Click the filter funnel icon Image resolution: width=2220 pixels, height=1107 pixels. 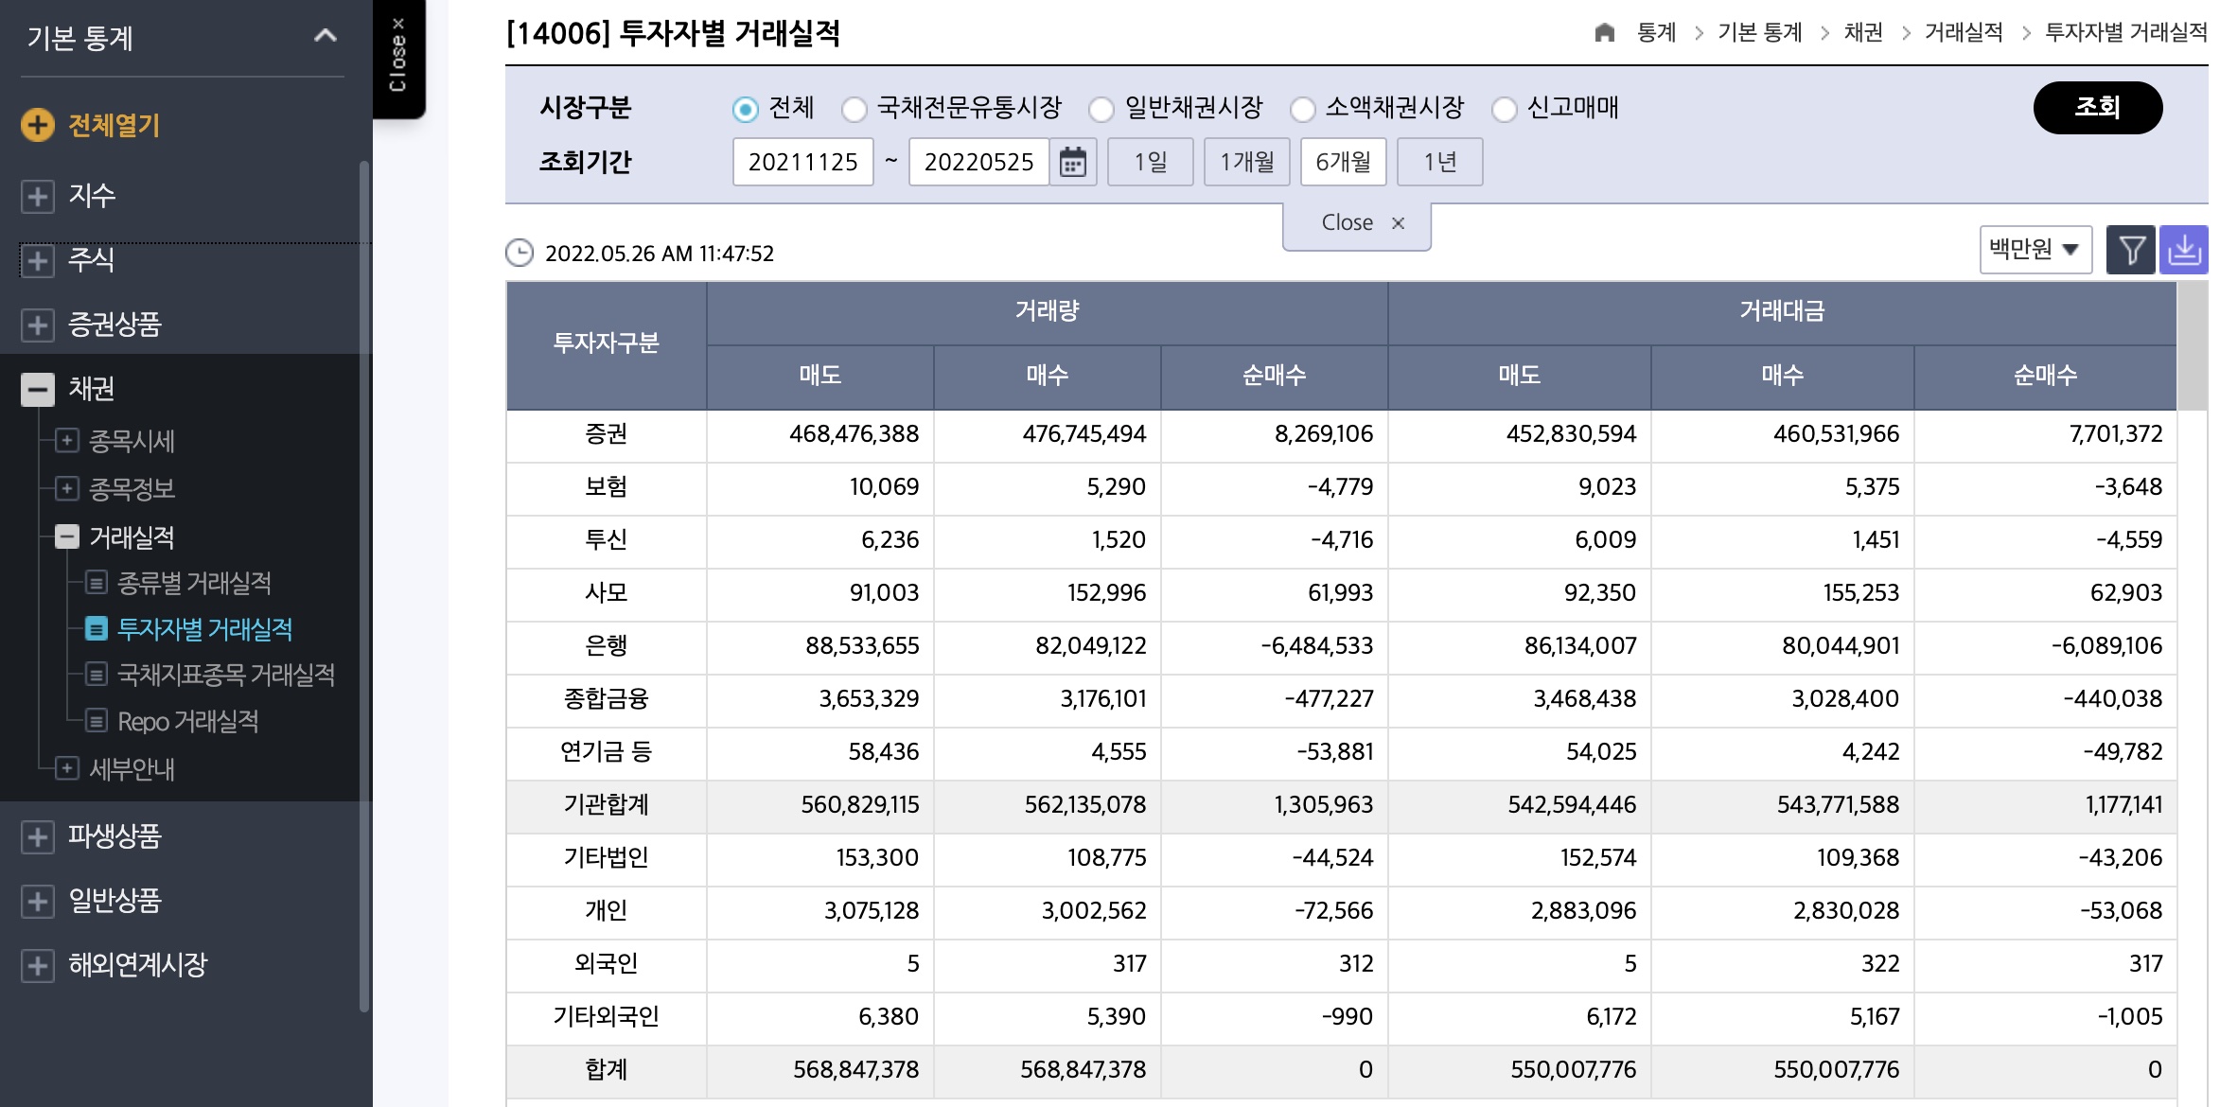click(2131, 250)
